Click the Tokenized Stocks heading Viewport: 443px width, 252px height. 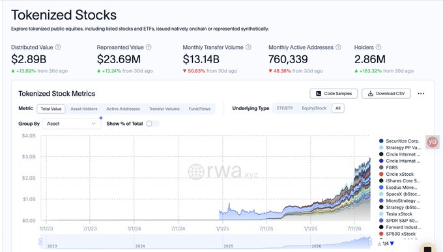[x=64, y=15]
